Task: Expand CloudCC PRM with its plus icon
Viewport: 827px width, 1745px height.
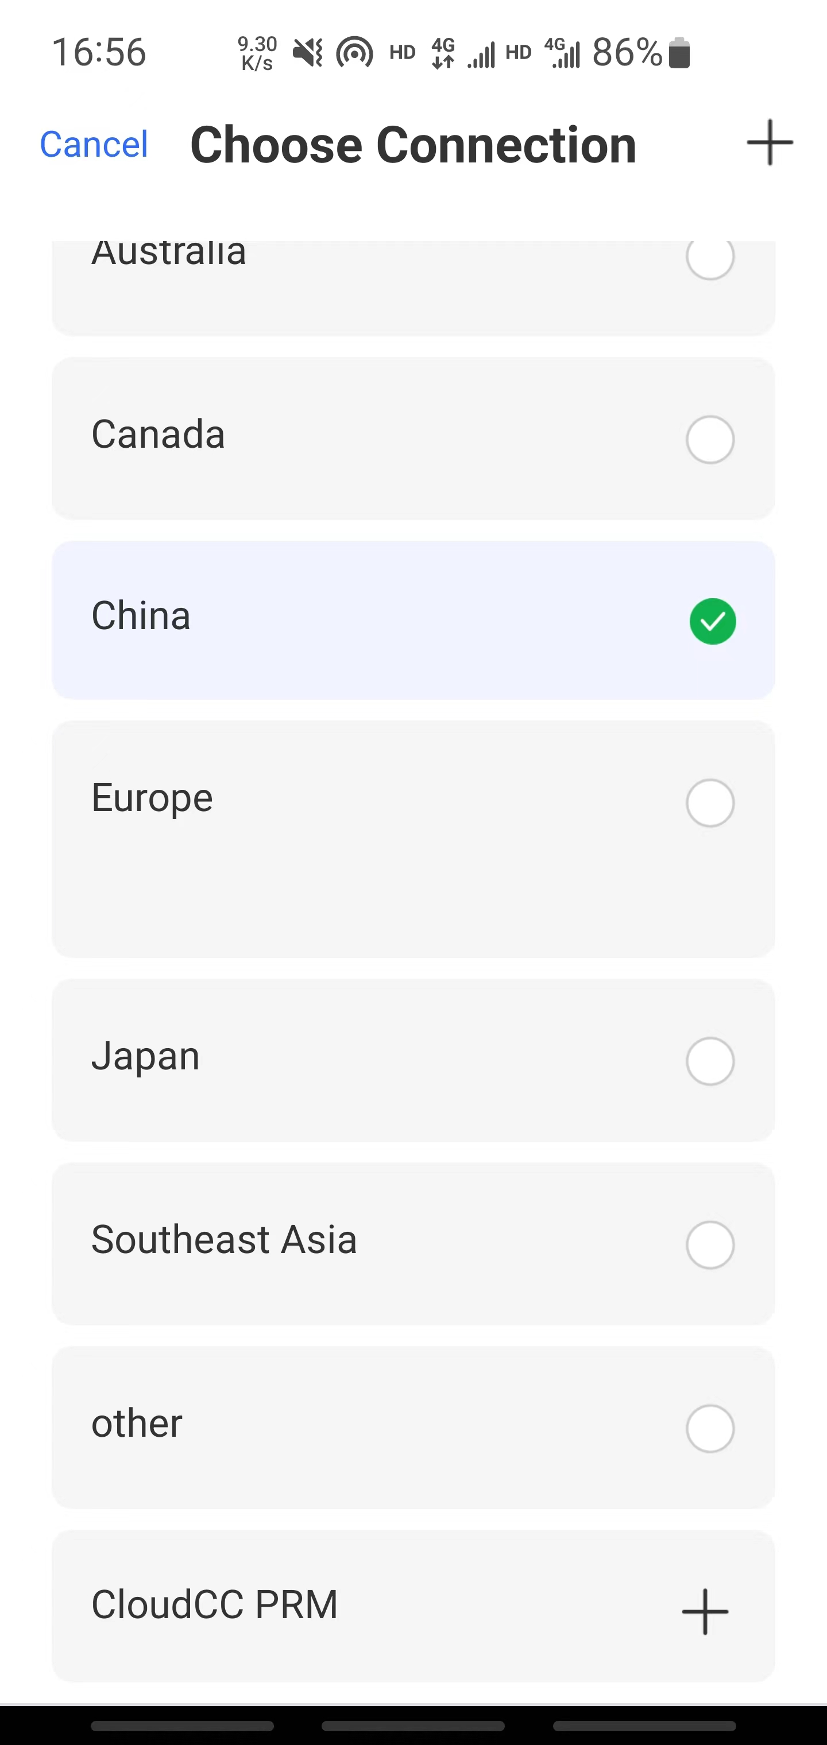Action: (x=705, y=1612)
